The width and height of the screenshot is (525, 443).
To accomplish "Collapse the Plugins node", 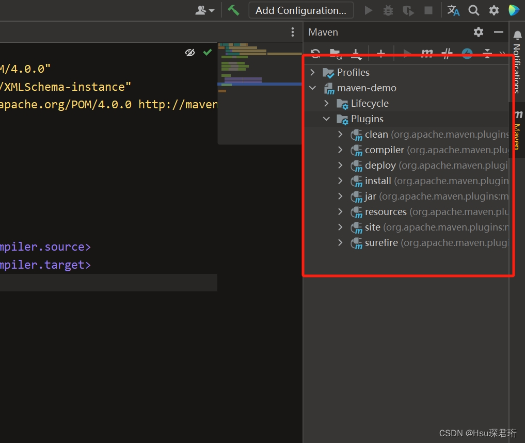I will pos(326,119).
